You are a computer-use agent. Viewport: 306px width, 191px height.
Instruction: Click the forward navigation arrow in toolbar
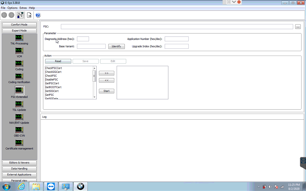(11, 15)
